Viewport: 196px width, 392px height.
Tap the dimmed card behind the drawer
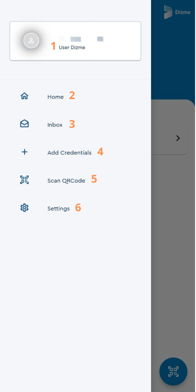click(x=170, y=138)
